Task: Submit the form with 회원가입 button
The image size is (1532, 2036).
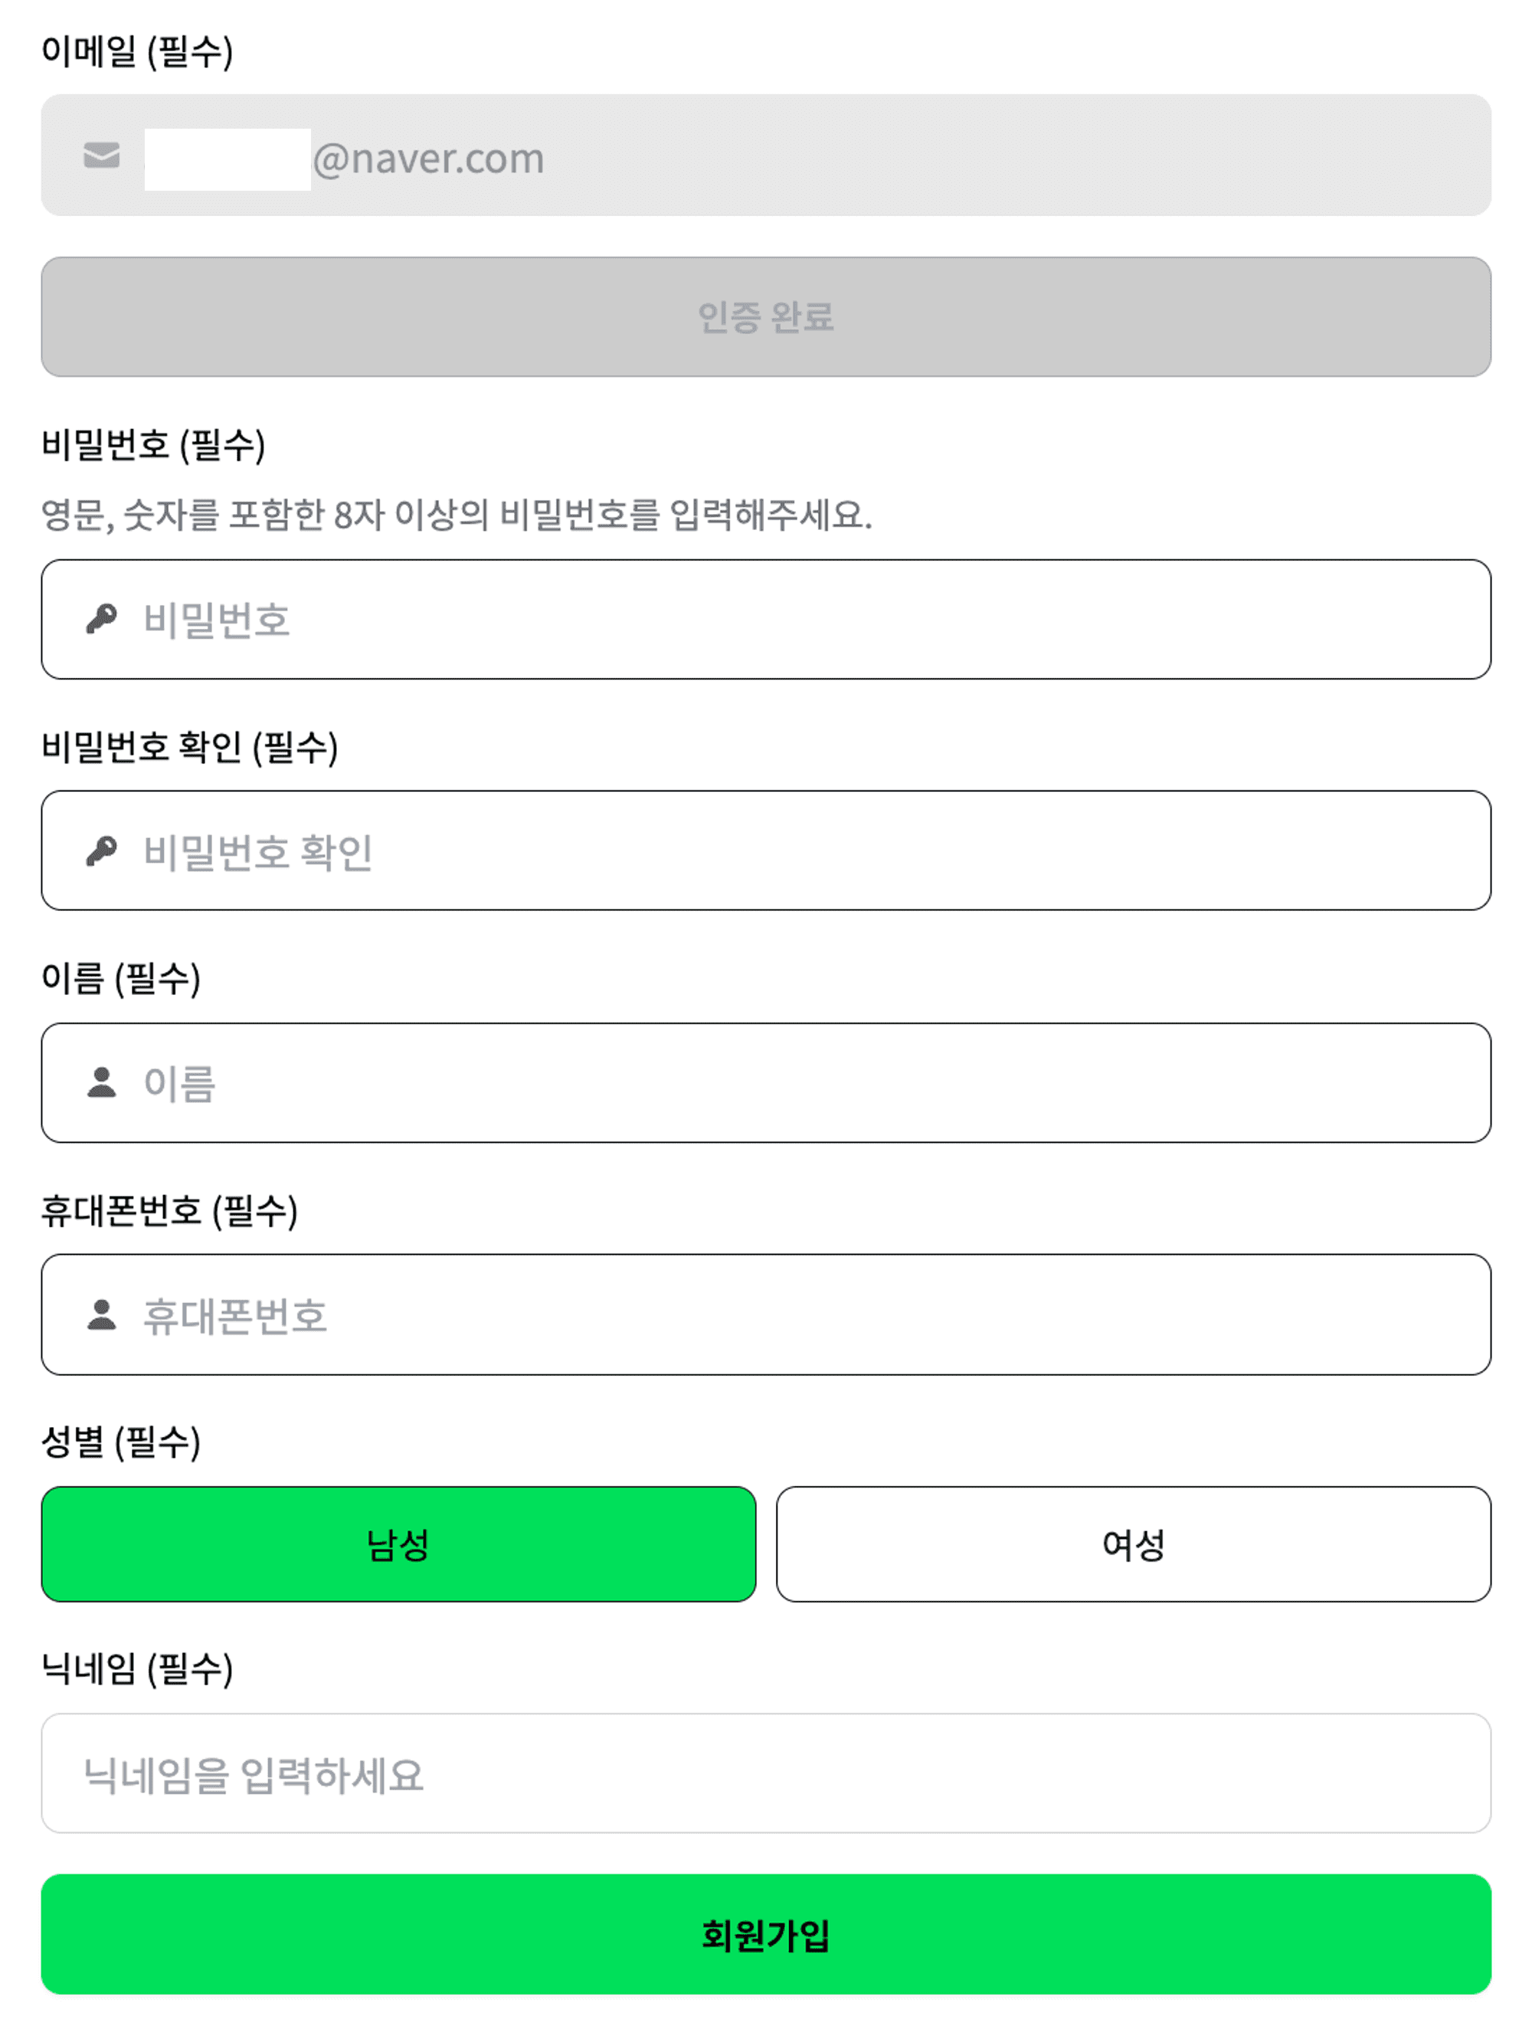Action: click(765, 1935)
